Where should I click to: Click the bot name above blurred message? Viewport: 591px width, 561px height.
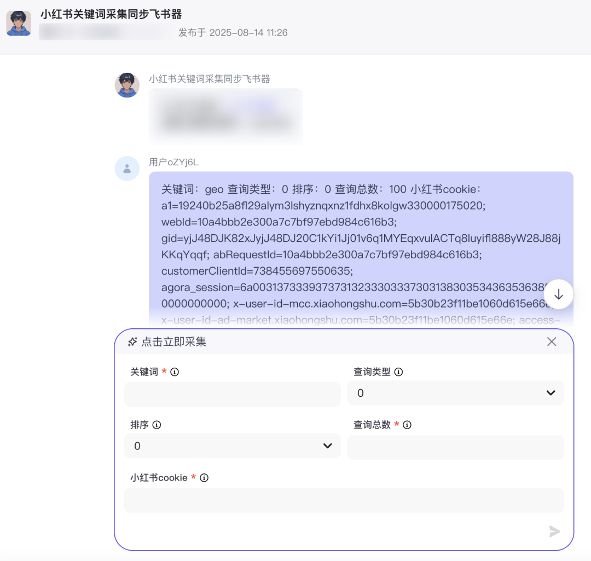click(210, 79)
